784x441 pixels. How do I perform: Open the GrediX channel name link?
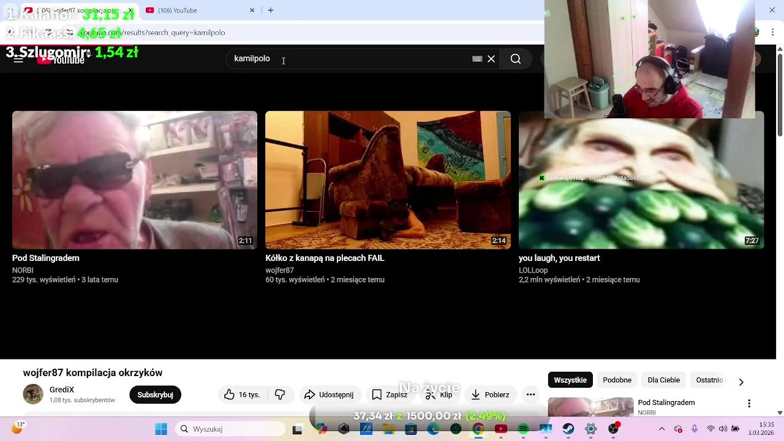(x=61, y=390)
